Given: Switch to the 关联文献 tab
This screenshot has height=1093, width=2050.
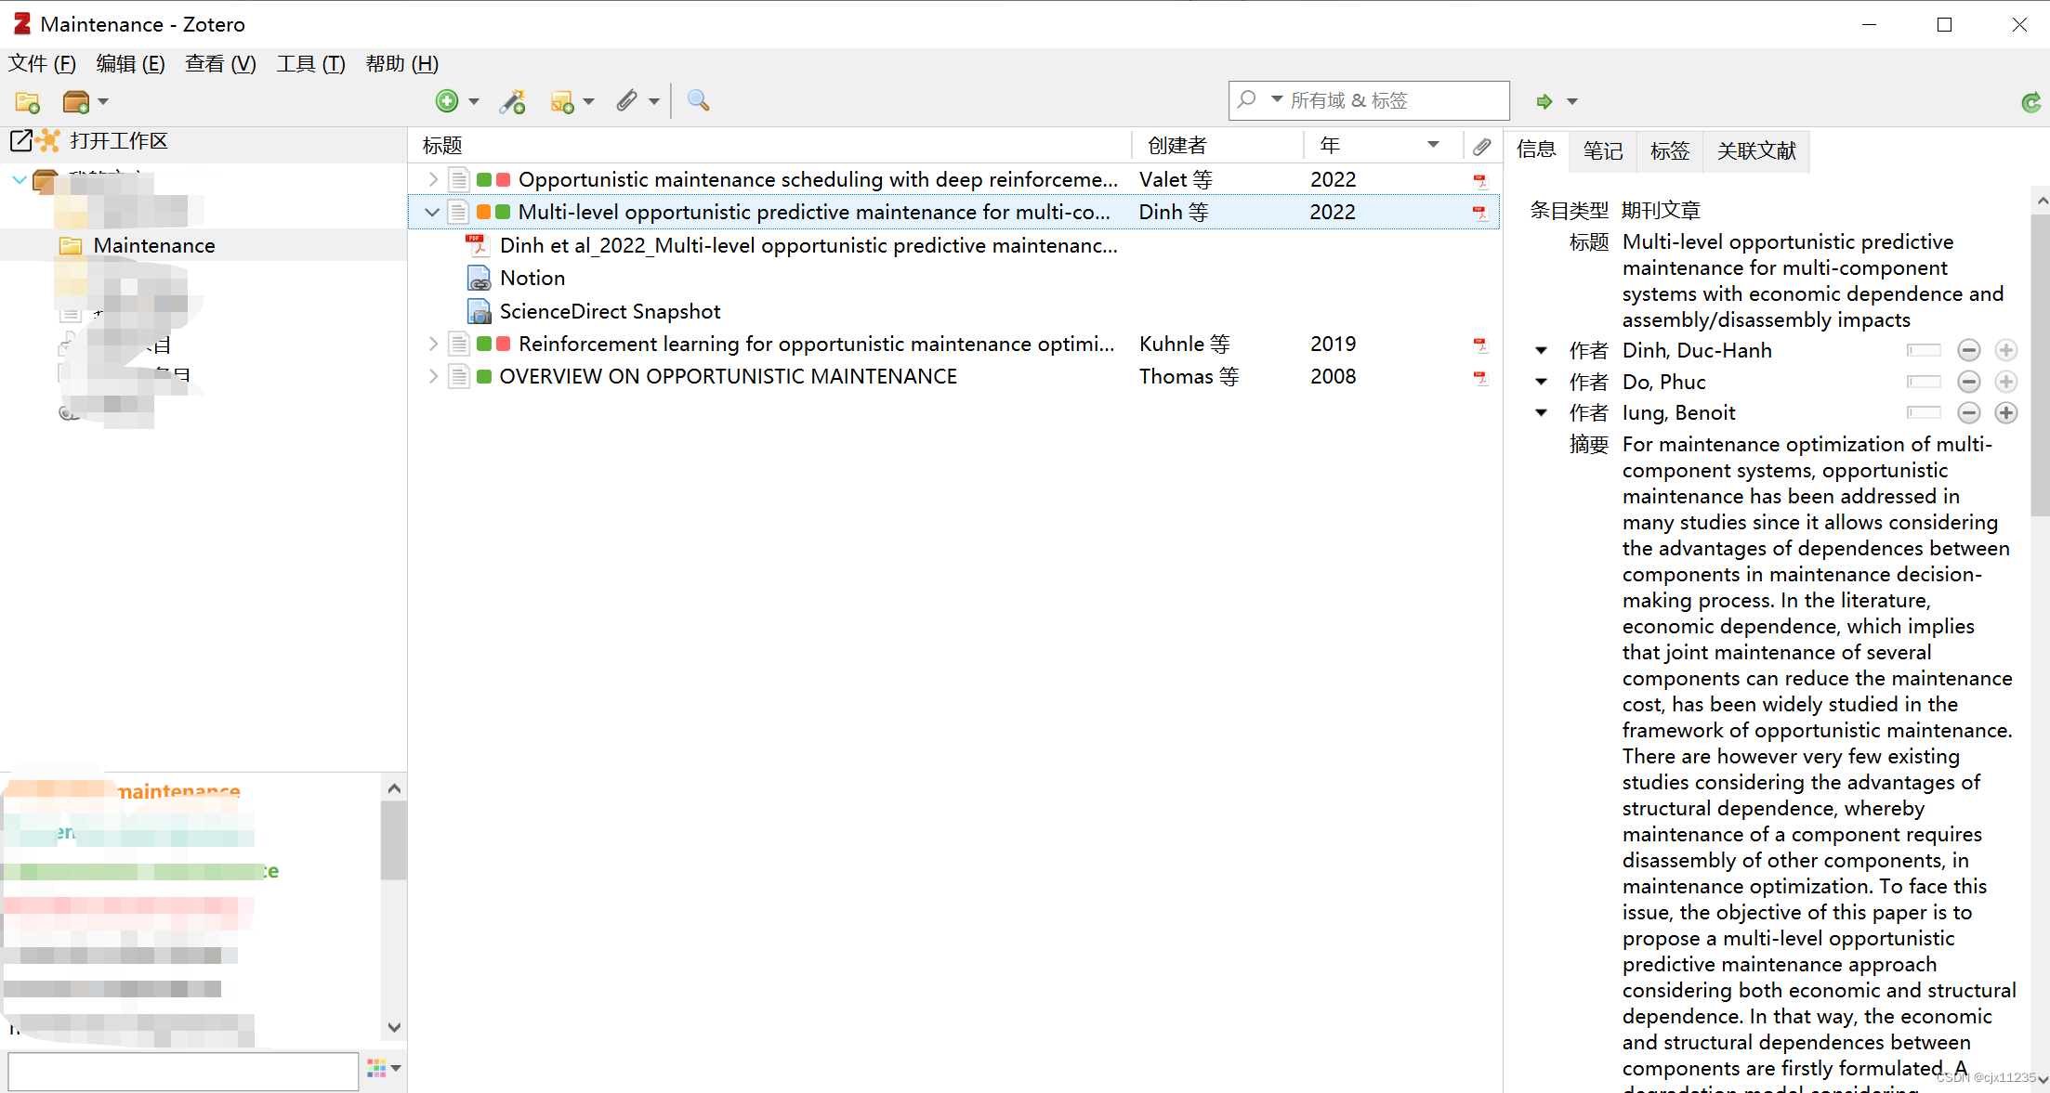Looking at the screenshot, I should pyautogui.click(x=1756, y=150).
